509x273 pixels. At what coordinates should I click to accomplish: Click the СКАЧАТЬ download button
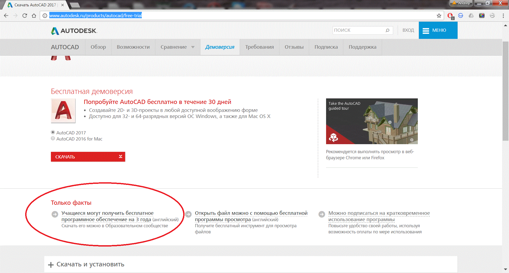tap(88, 157)
